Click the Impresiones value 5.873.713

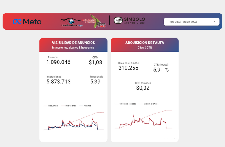[59, 81]
